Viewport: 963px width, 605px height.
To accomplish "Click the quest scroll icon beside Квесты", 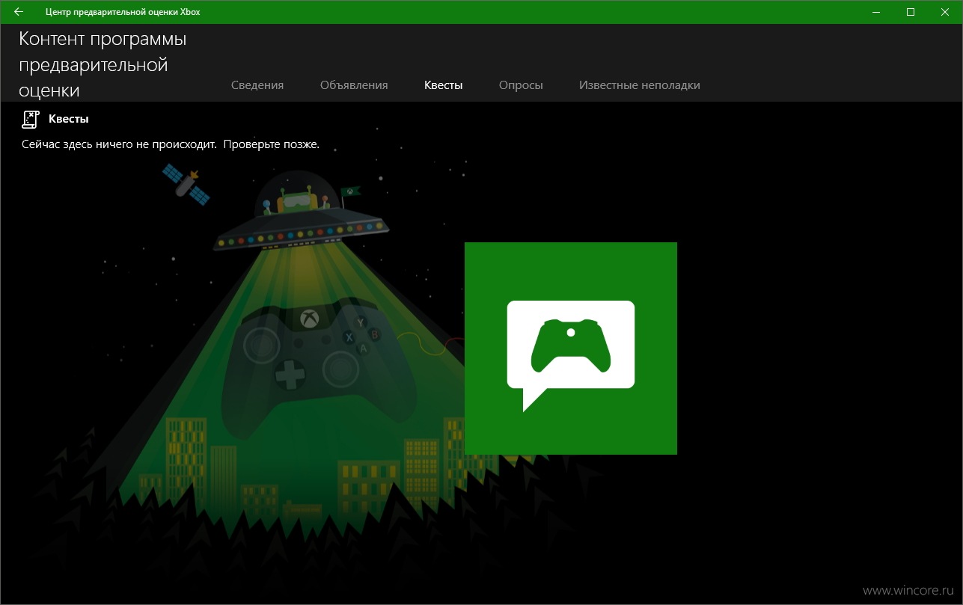I will pos(31,119).
